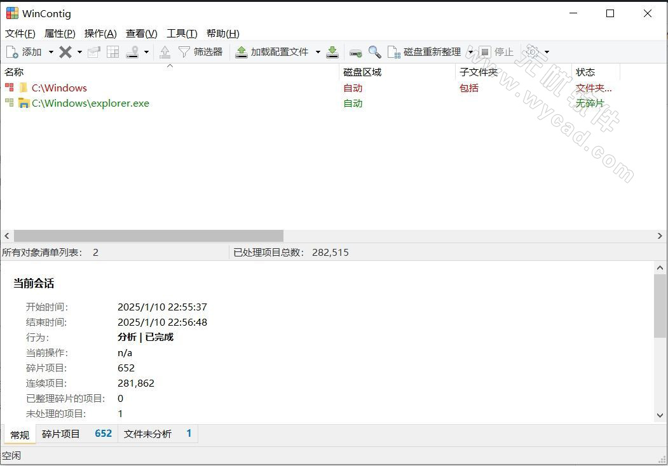Switch to the 常规 tab
668x466 pixels.
(20, 434)
